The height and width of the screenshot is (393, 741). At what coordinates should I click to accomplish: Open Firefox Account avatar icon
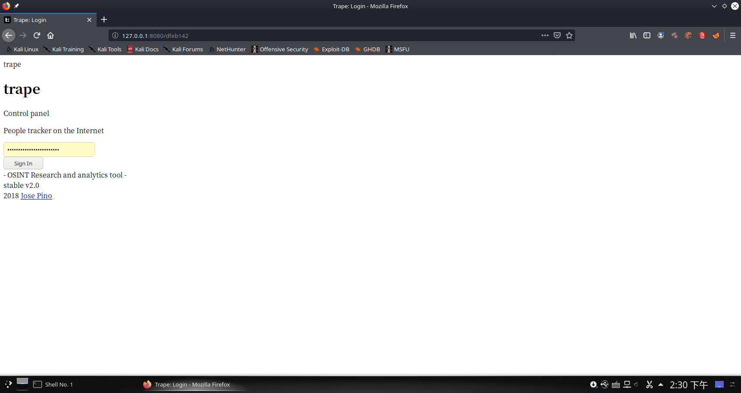(661, 35)
